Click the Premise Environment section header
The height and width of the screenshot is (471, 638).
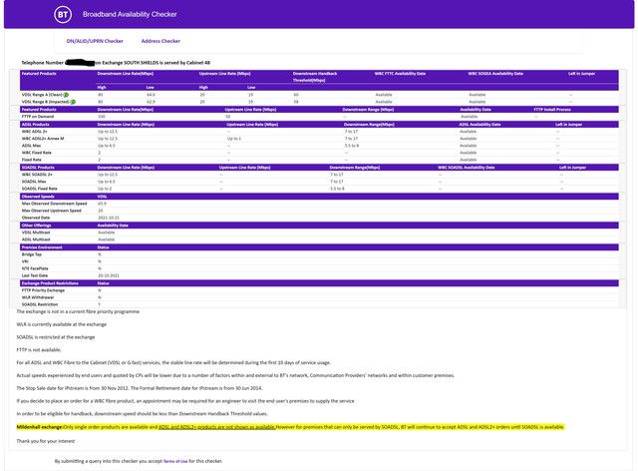pos(42,246)
